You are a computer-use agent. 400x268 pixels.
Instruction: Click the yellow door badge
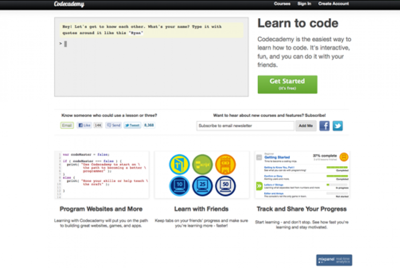(179, 165)
